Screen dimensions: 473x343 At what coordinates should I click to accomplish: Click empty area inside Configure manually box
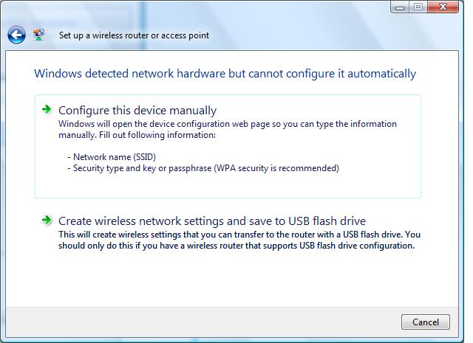point(228,185)
